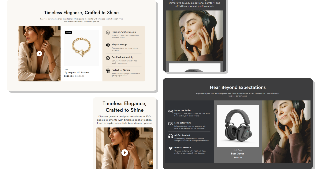Click the $699.00 headphones price

[x=237, y=157]
